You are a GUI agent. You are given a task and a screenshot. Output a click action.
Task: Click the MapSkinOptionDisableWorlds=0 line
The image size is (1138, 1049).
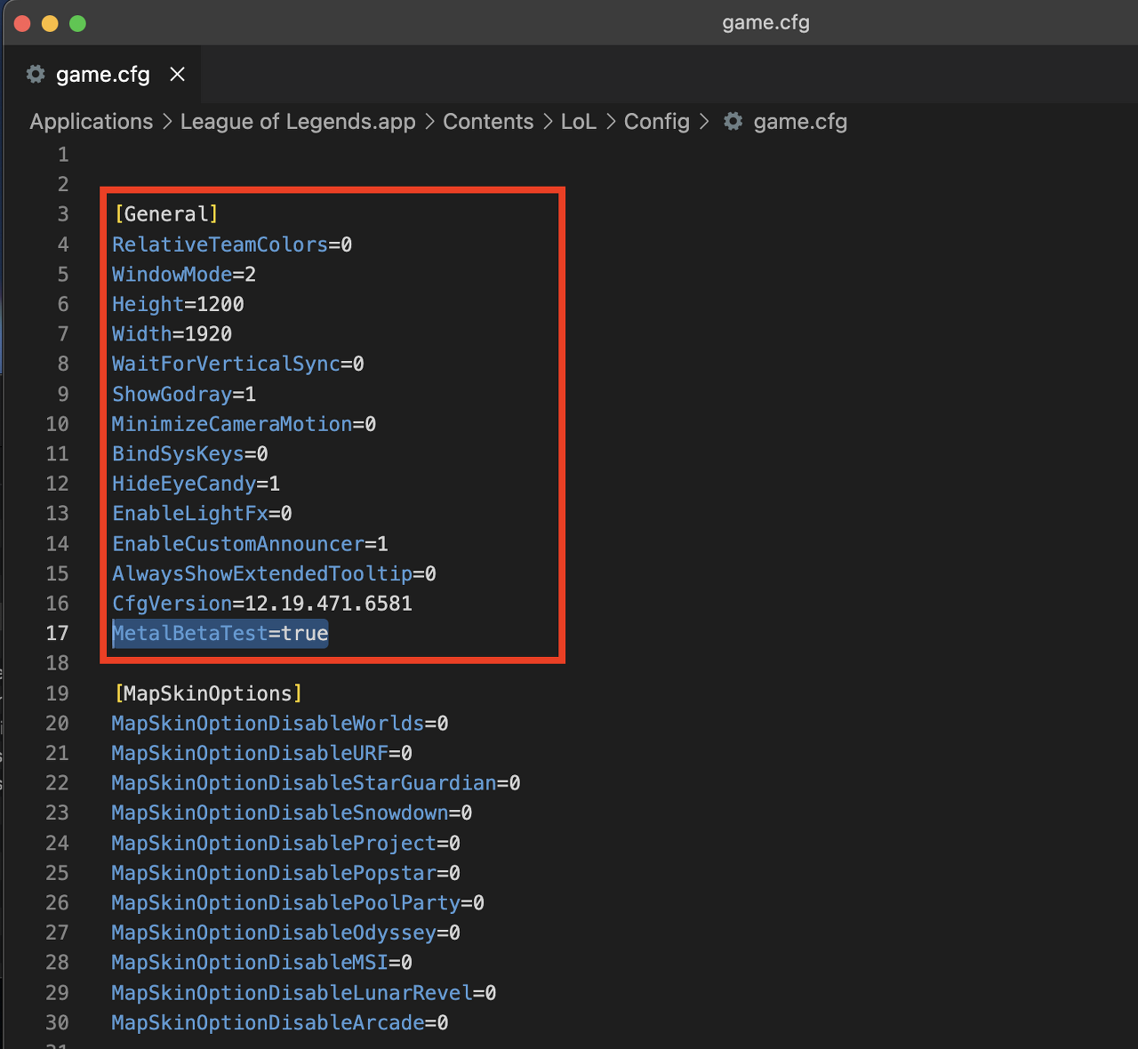coord(280,723)
